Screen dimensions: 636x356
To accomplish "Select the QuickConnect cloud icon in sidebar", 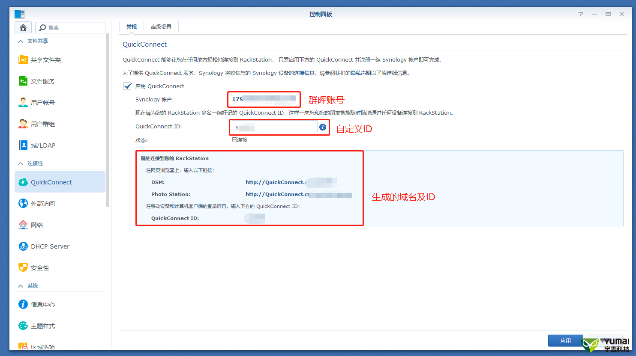I will point(23,182).
